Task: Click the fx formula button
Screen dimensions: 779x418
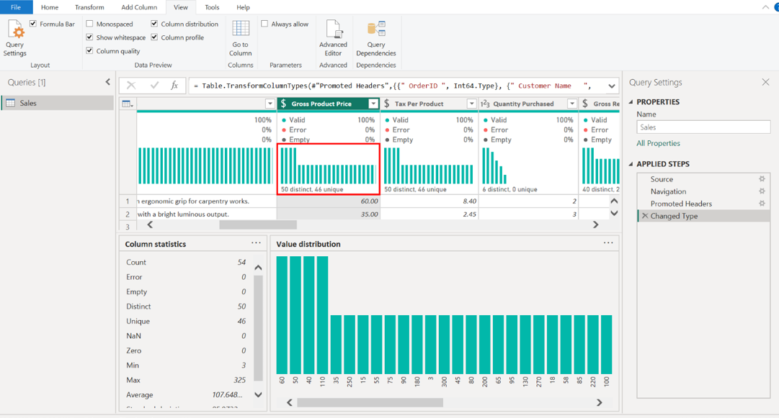Action: [174, 86]
